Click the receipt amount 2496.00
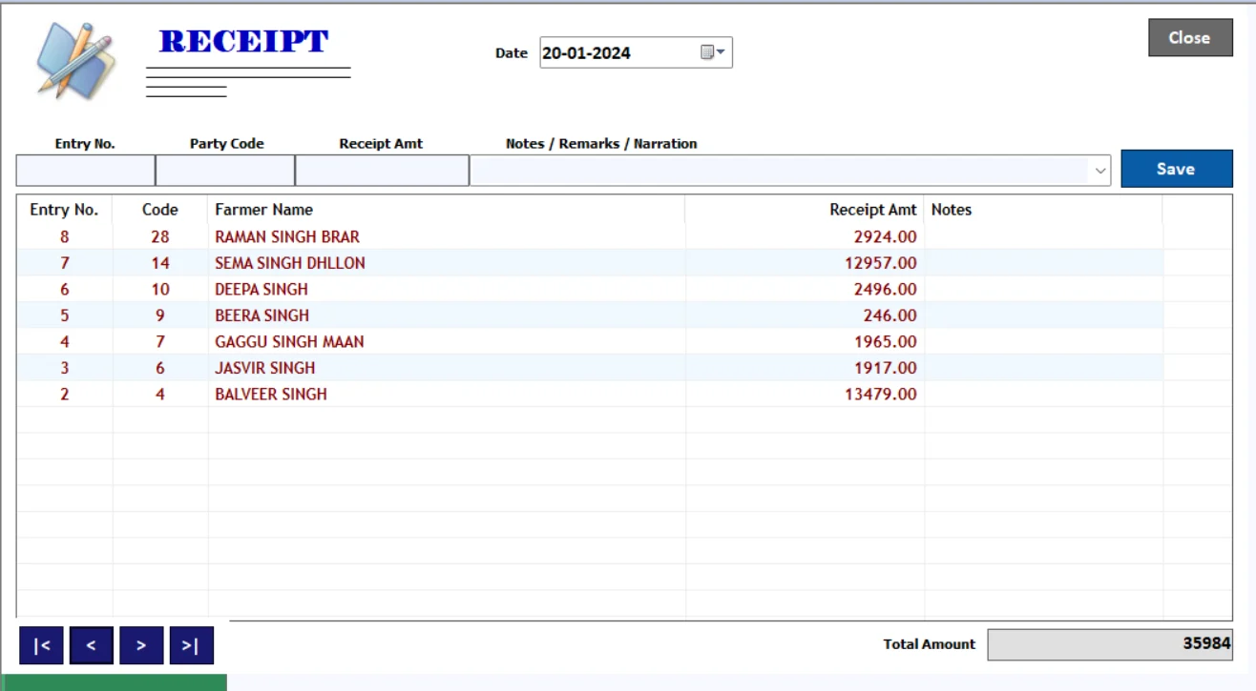The width and height of the screenshot is (1256, 691). click(x=886, y=289)
